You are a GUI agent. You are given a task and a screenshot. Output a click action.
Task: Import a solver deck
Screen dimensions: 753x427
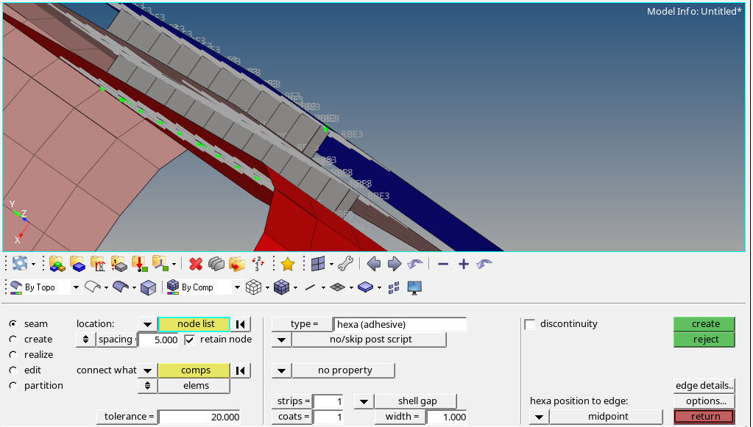[138, 263]
